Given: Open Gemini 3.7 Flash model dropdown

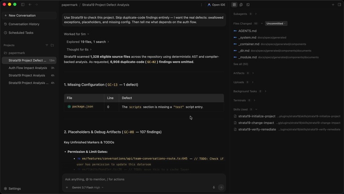Looking at the screenshot, I should [87, 188].
